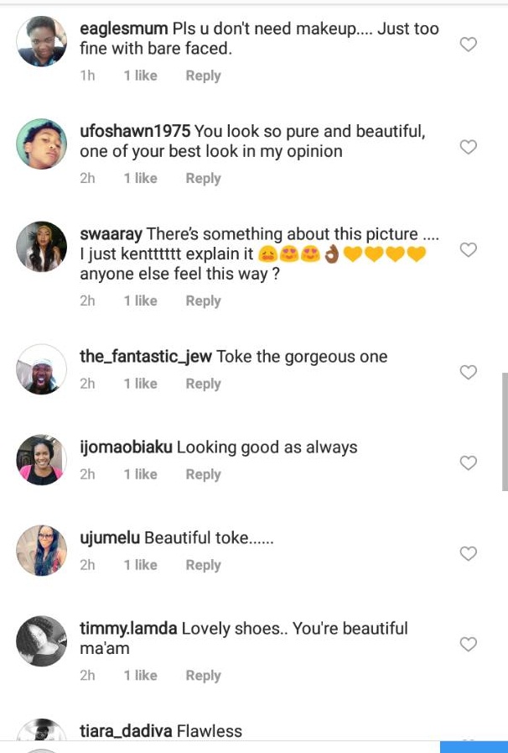Reply to ufoshawn1975's comment

[203, 178]
